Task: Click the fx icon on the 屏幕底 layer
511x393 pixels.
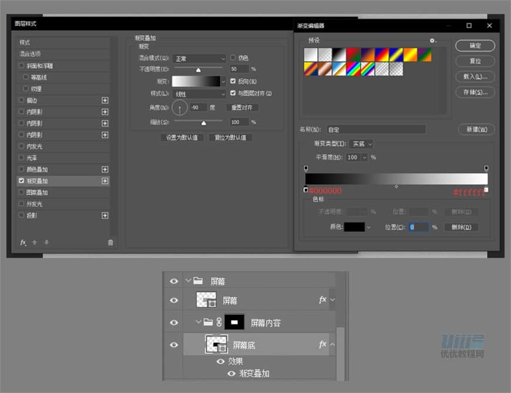Action: tap(322, 345)
